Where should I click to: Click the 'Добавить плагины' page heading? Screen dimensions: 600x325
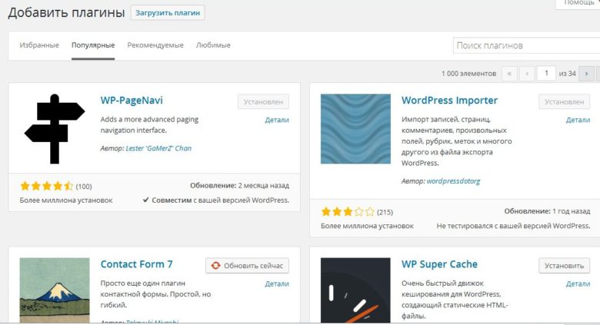click(66, 12)
